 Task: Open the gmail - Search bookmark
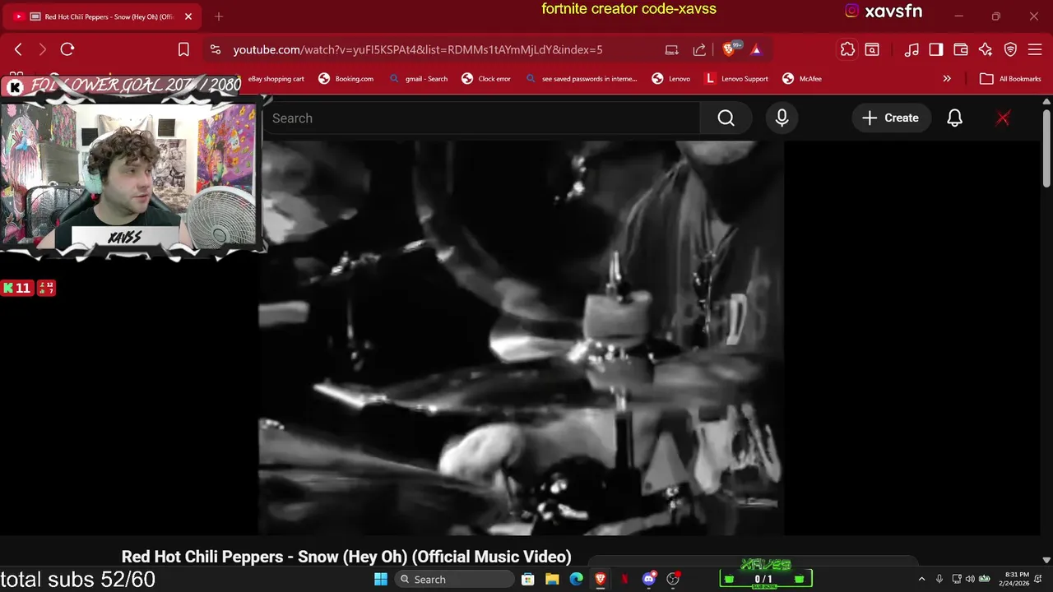(419, 79)
